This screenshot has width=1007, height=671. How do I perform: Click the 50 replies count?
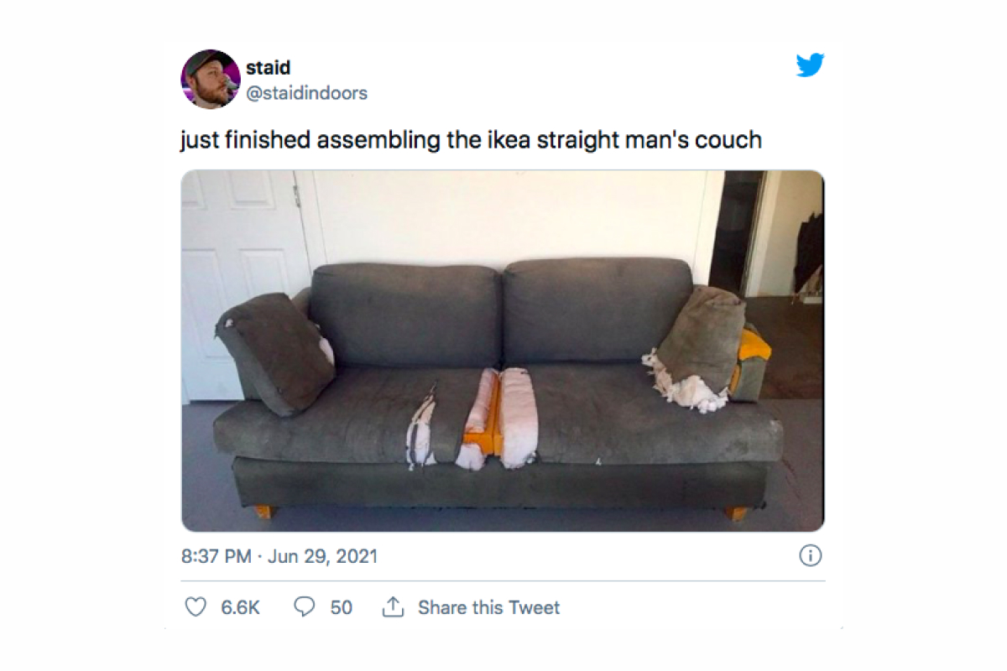pyautogui.click(x=341, y=607)
